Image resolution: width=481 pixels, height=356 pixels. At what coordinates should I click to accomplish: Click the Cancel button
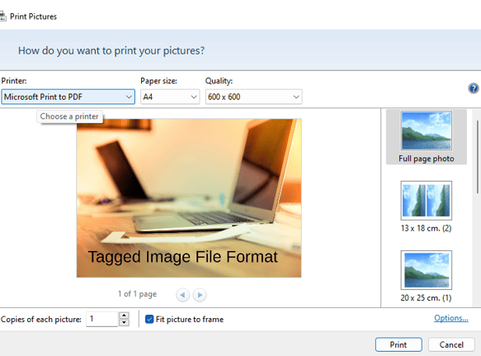pos(451,344)
